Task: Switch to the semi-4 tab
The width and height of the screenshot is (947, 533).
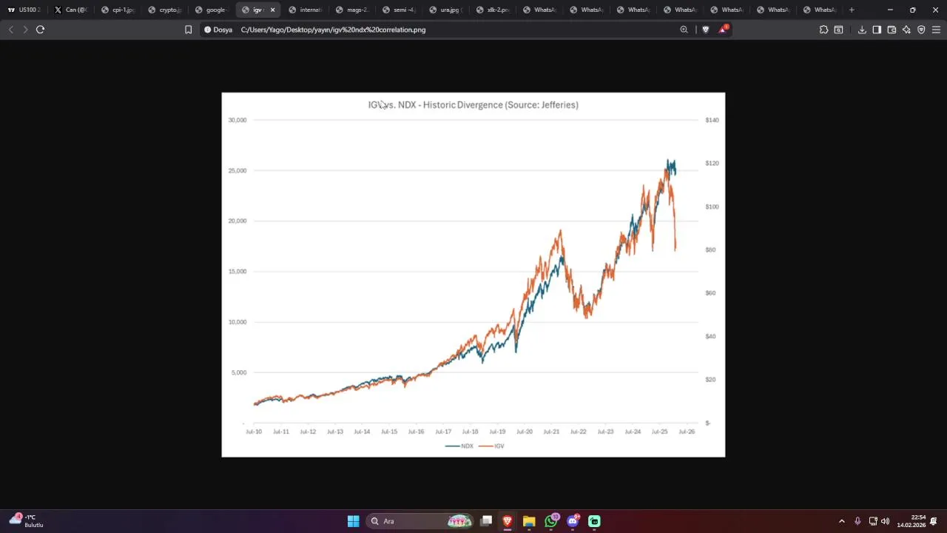Action: tap(399, 10)
